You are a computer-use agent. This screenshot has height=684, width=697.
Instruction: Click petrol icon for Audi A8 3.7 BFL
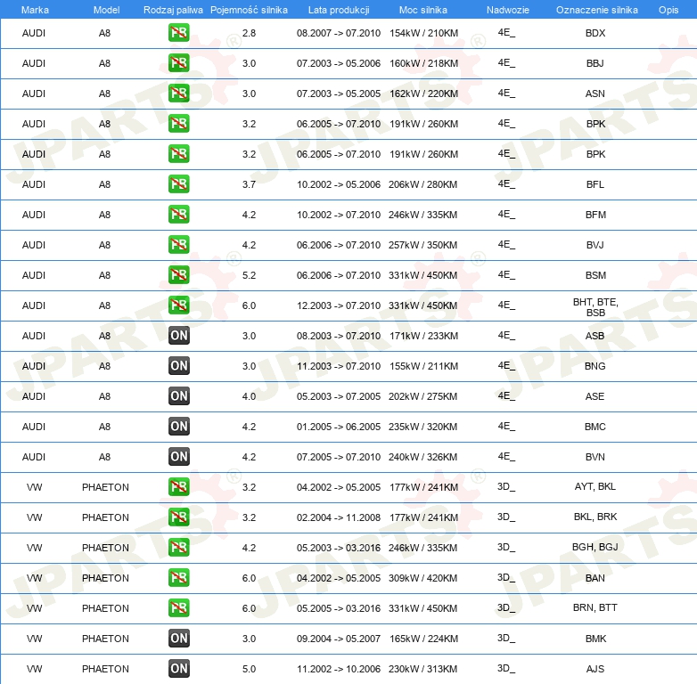point(178,184)
